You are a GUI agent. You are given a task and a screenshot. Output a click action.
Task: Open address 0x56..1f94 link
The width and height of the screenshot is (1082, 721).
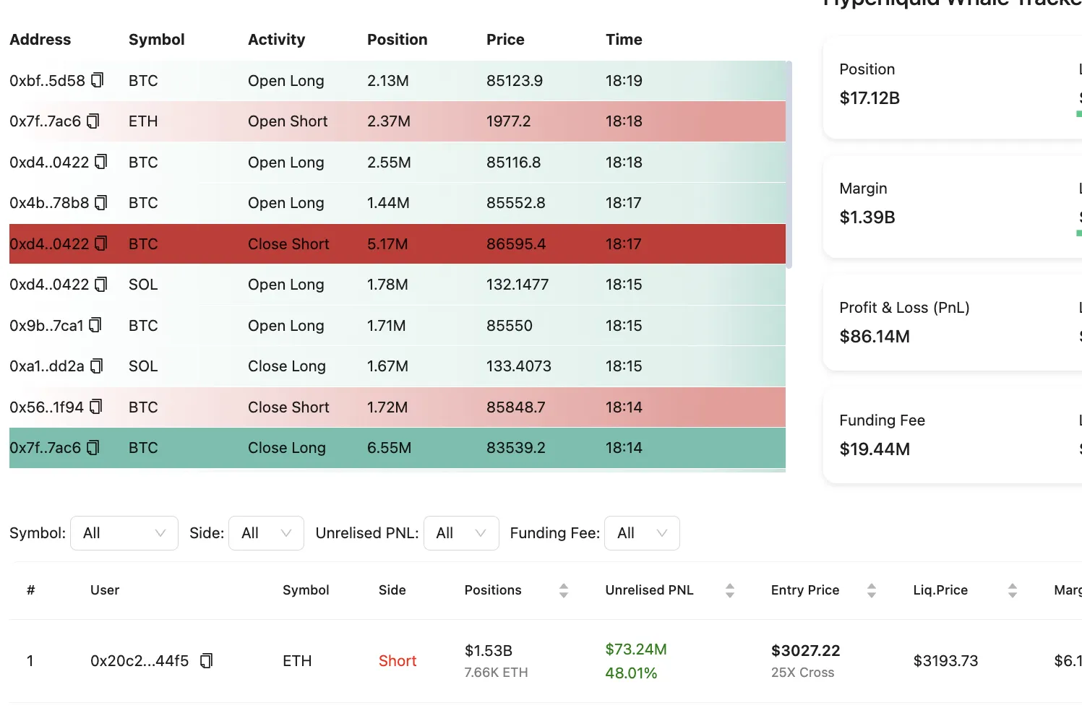pos(46,407)
